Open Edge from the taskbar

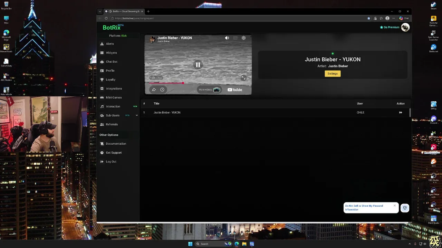[237, 244]
